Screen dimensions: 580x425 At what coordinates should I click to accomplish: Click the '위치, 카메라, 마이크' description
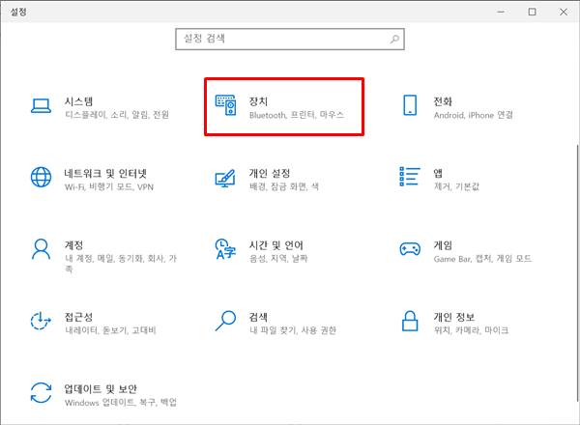pyautogui.click(x=472, y=330)
